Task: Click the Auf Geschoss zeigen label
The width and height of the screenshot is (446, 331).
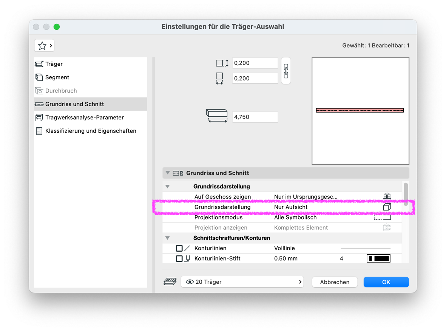Action: click(223, 196)
